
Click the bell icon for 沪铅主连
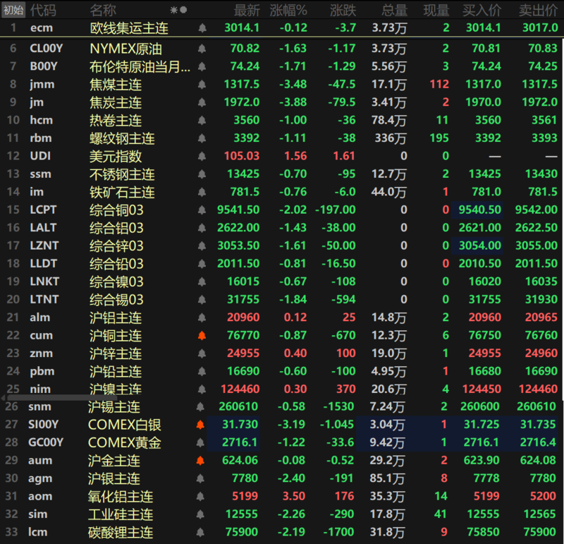202,371
